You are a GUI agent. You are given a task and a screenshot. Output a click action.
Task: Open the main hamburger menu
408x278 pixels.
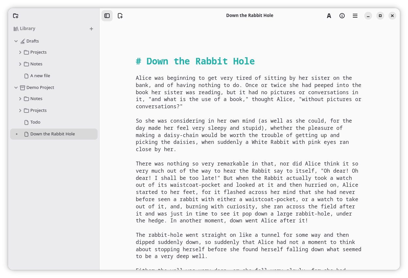pyautogui.click(x=355, y=15)
